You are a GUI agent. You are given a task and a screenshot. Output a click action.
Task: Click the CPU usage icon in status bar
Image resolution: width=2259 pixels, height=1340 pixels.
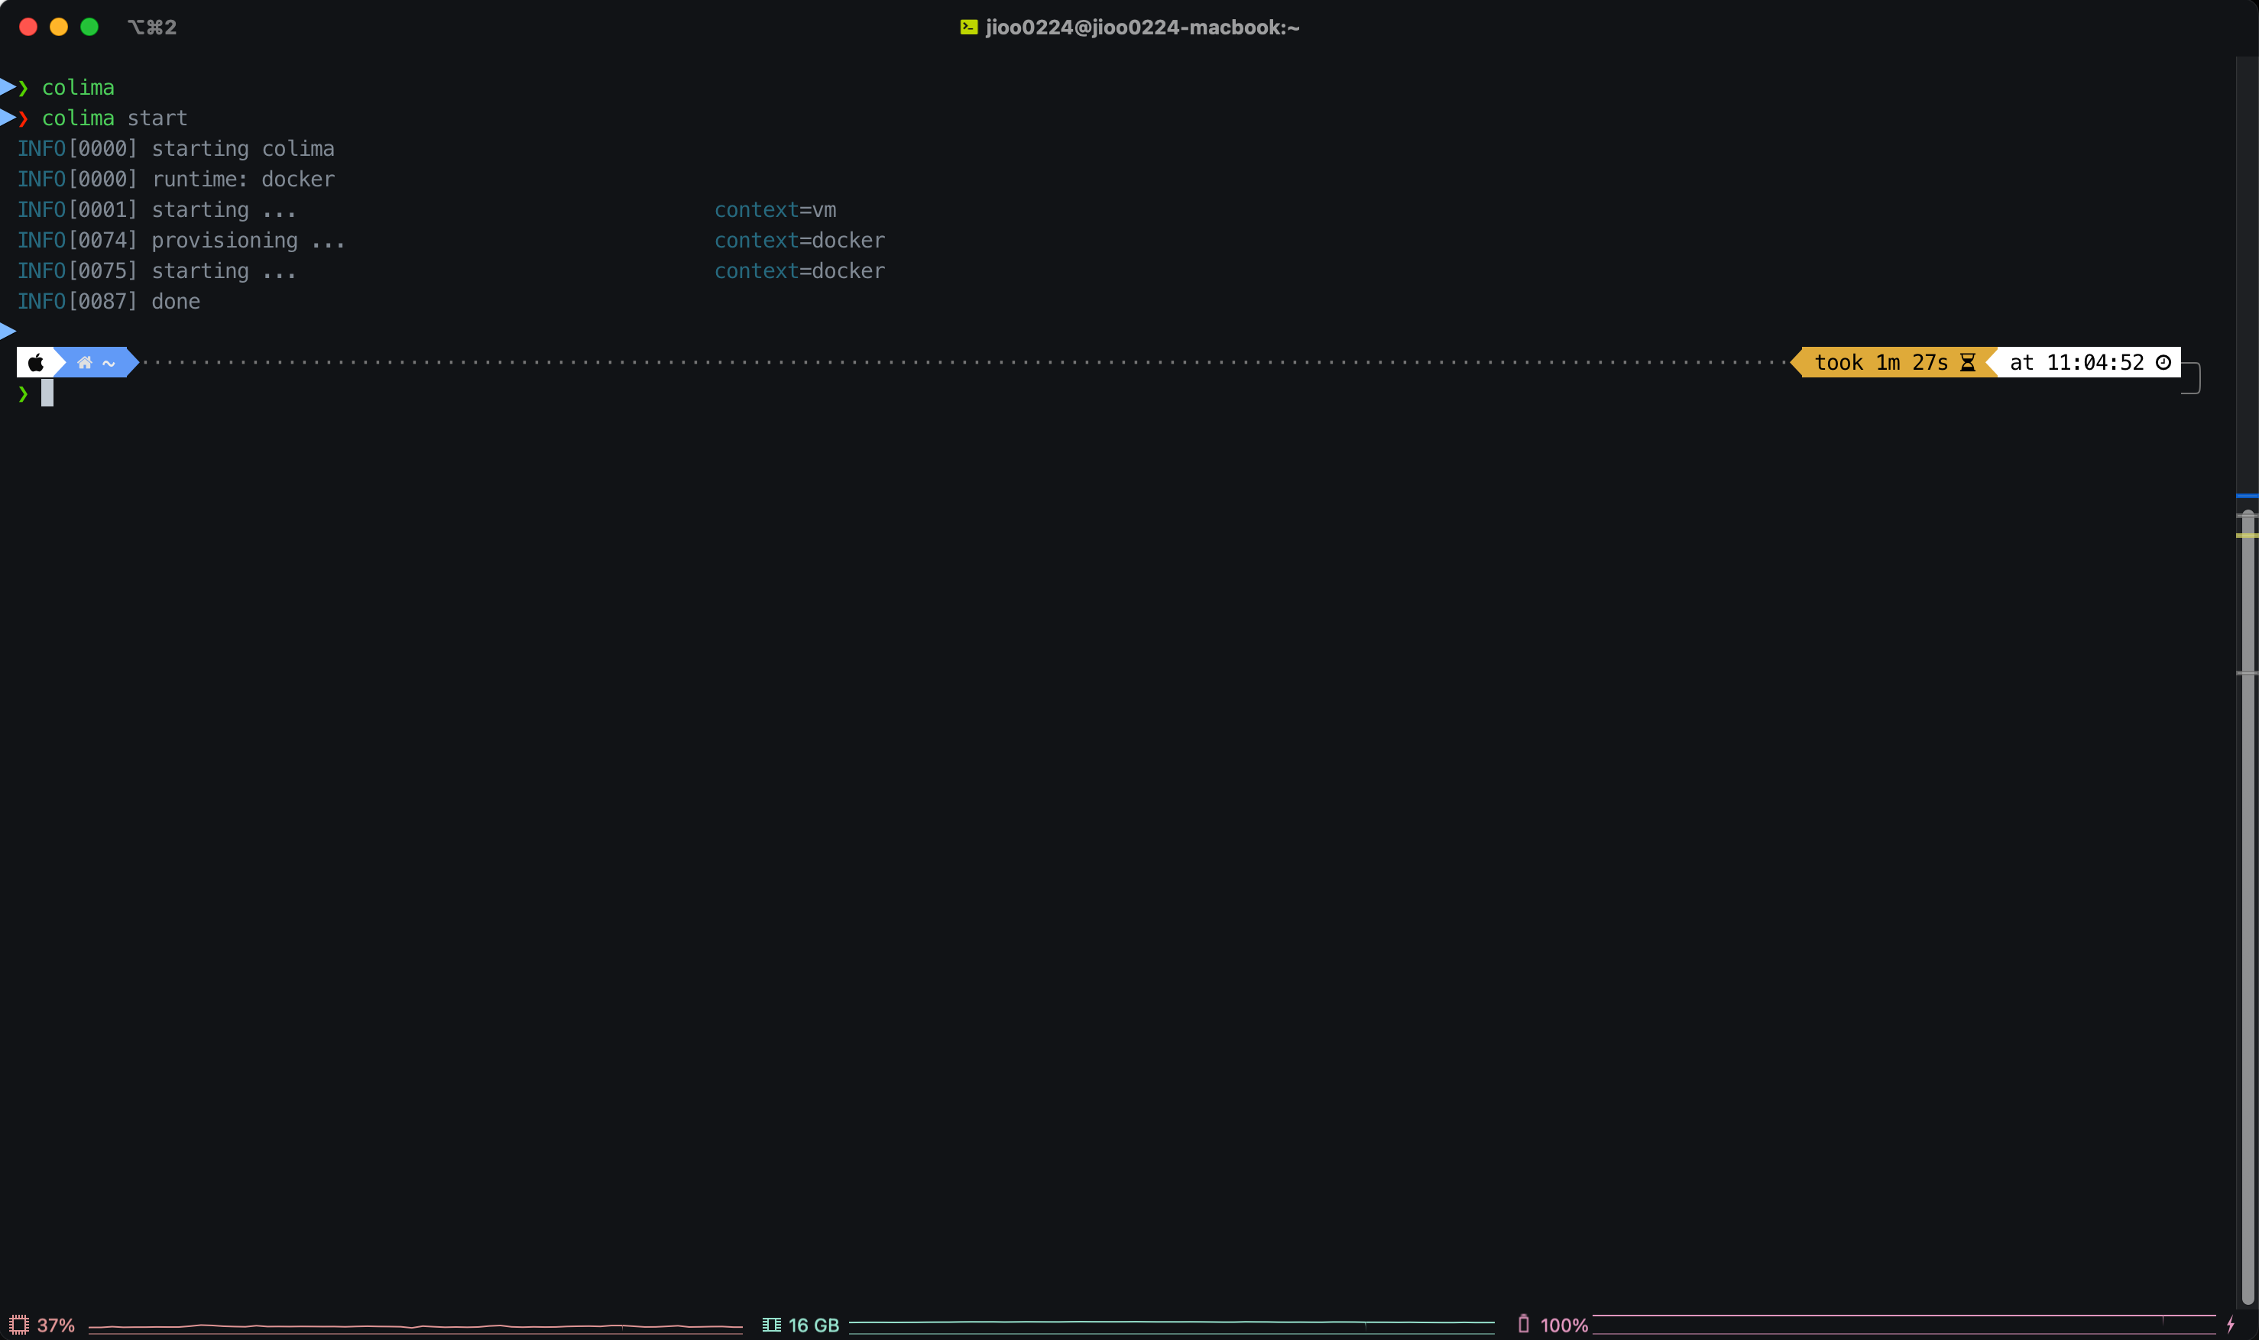[x=19, y=1325]
